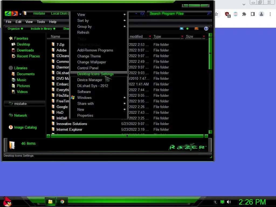The image size is (276, 207).
Task: Open the Include in library dropdown
Action: tap(43, 29)
